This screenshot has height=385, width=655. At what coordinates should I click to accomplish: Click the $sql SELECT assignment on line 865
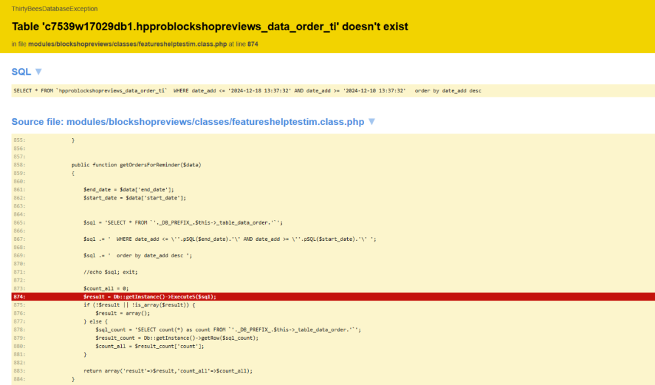(x=183, y=223)
